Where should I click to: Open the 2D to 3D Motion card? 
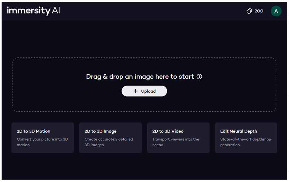click(43, 138)
